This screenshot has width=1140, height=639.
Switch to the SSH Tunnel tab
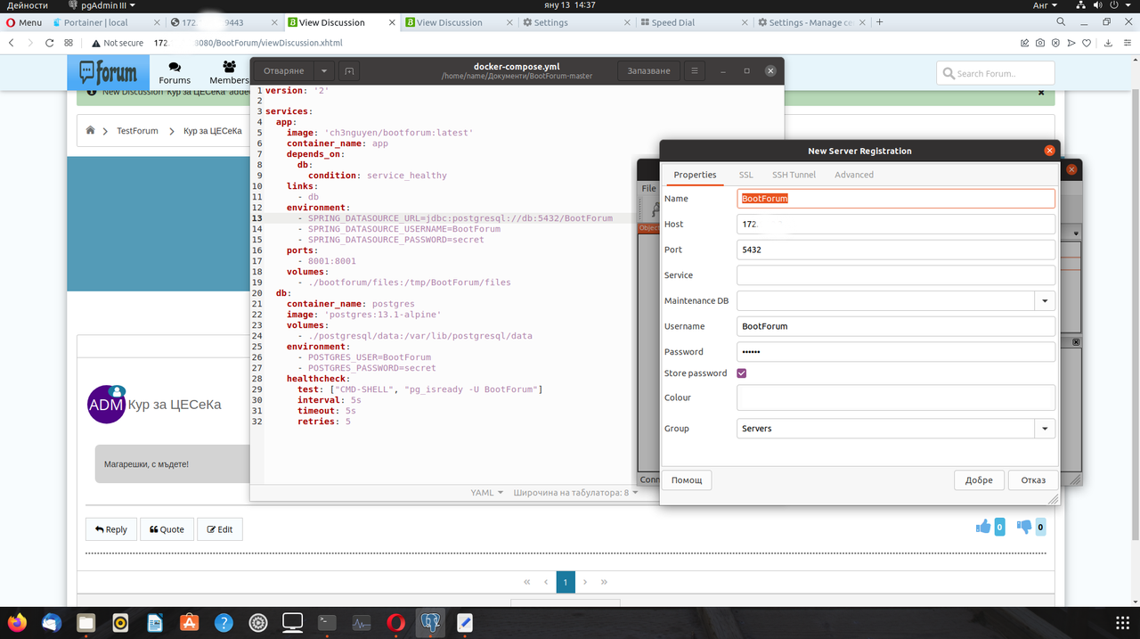(794, 175)
